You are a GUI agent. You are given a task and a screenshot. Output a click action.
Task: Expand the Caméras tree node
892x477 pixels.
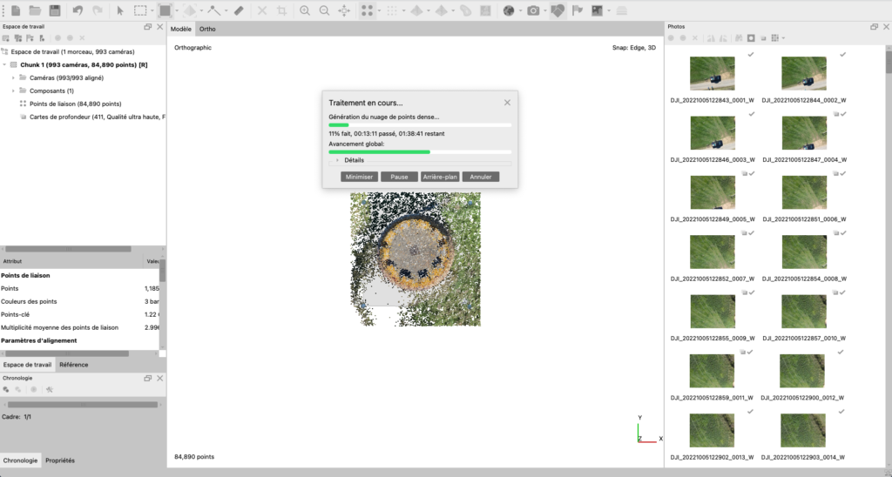(13, 77)
